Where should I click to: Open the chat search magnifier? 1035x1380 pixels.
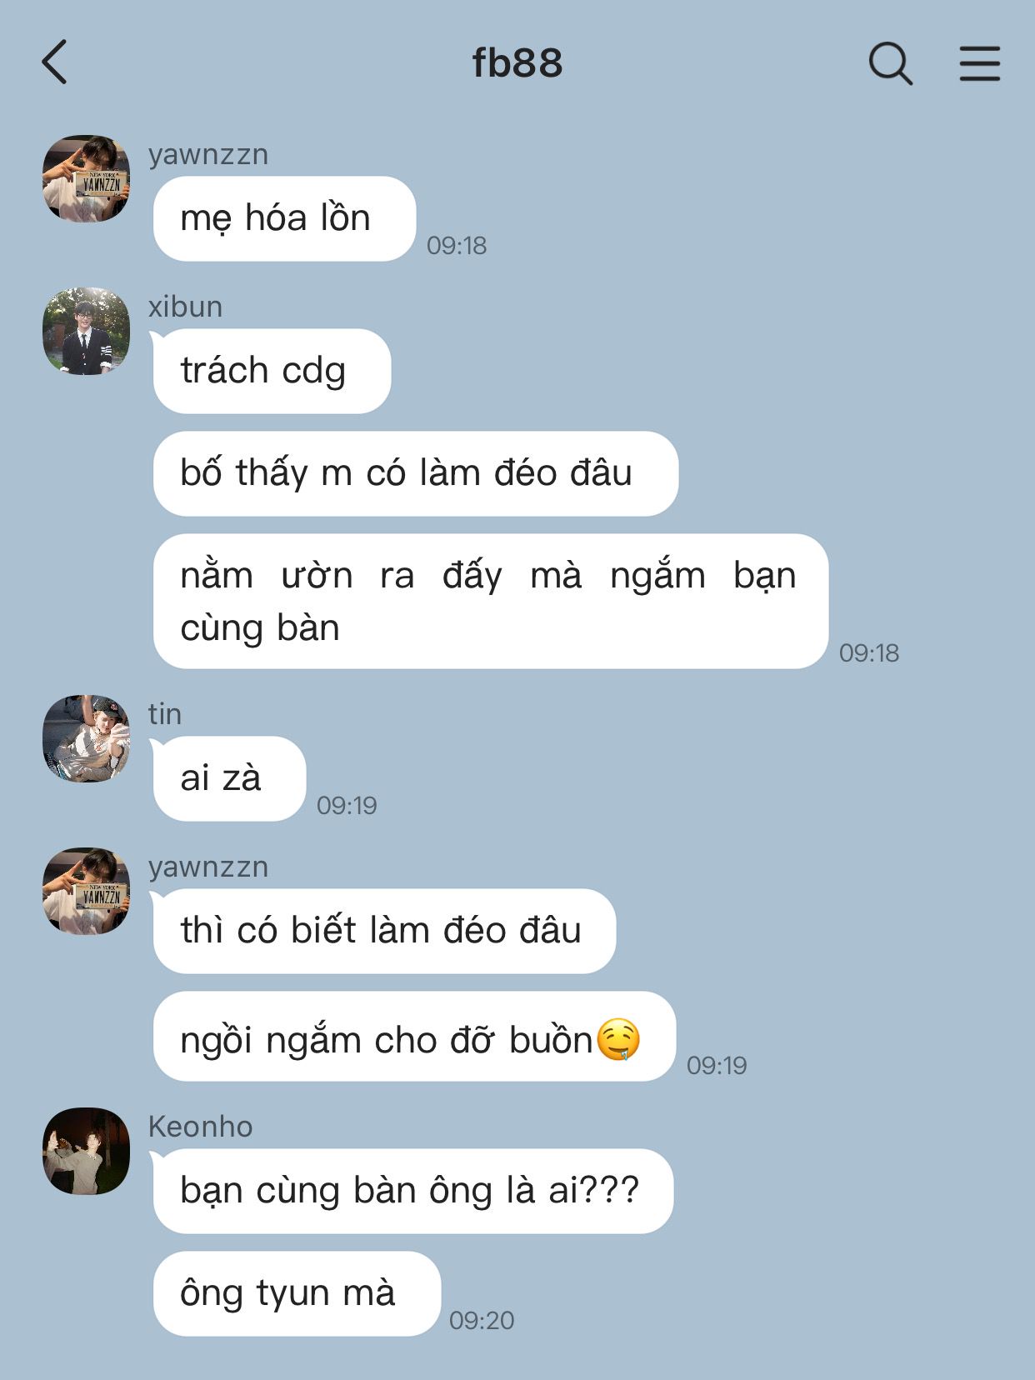(x=891, y=63)
